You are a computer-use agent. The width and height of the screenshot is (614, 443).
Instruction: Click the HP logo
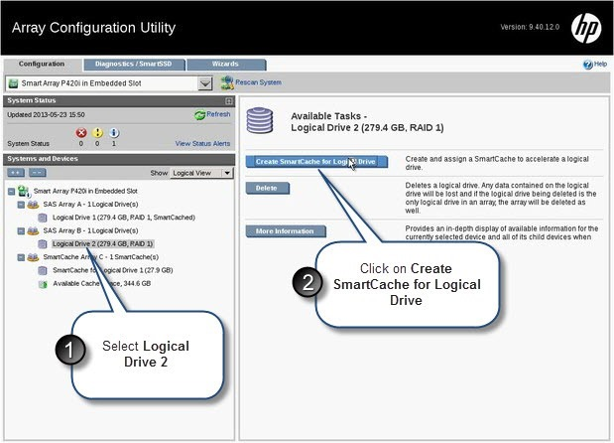(586, 28)
